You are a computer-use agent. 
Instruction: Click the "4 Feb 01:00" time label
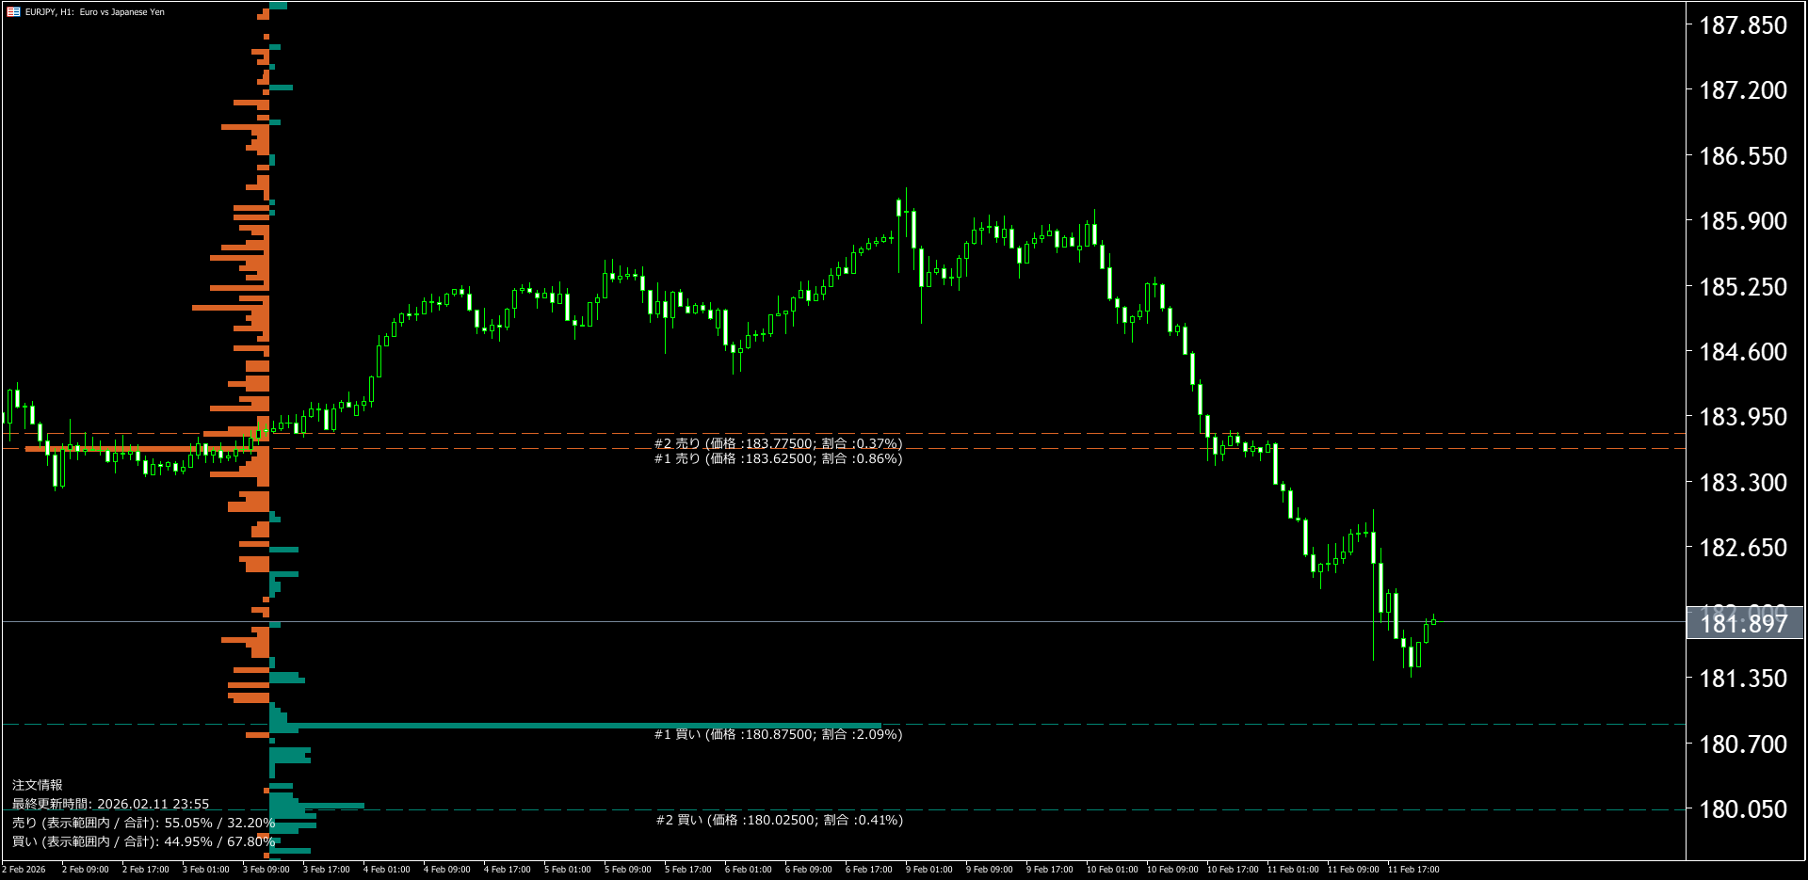click(386, 870)
